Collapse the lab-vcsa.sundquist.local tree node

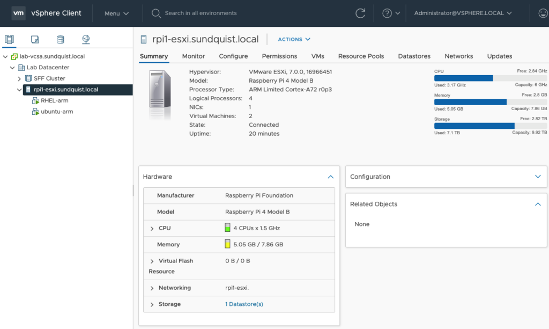click(5, 56)
